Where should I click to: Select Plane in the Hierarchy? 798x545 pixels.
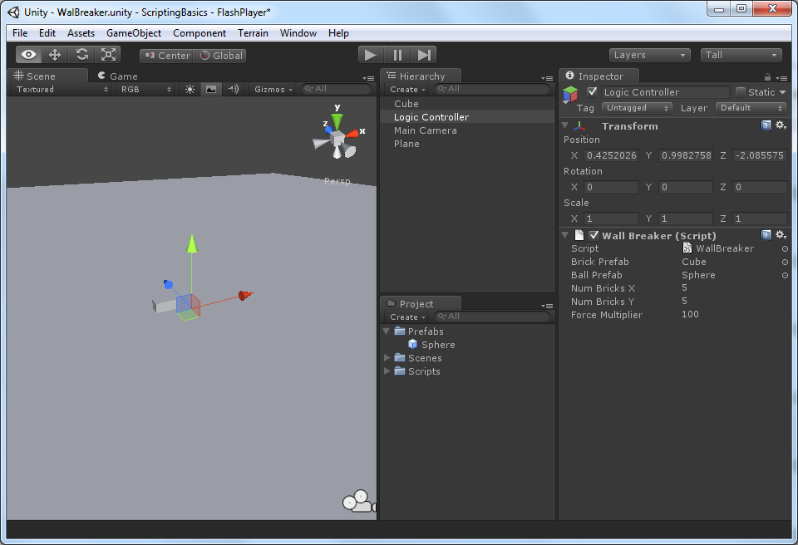(467, 144)
